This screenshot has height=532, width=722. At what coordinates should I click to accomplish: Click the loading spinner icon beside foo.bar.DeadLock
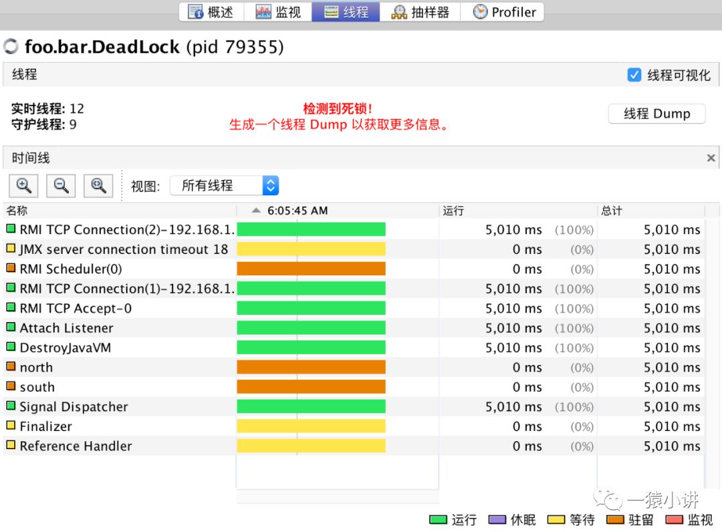point(11,47)
